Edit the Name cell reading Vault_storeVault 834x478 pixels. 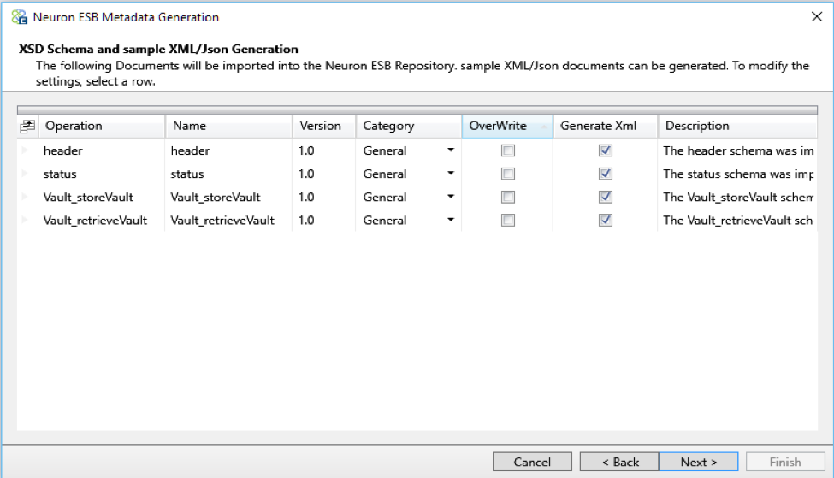tap(228, 198)
